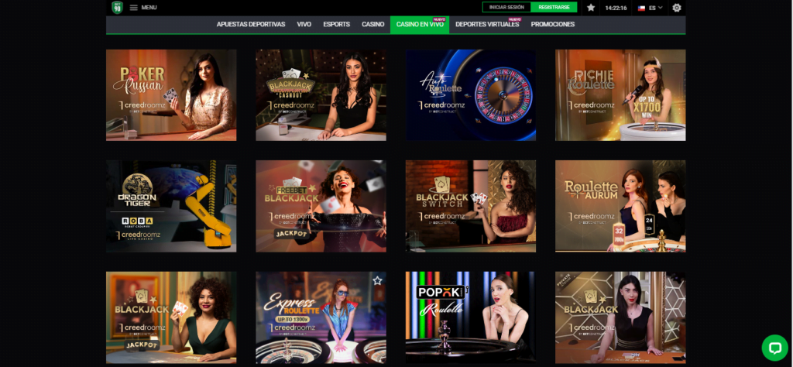The height and width of the screenshot is (367, 793).
Task: Switch to the Vivo tab
Action: (304, 25)
